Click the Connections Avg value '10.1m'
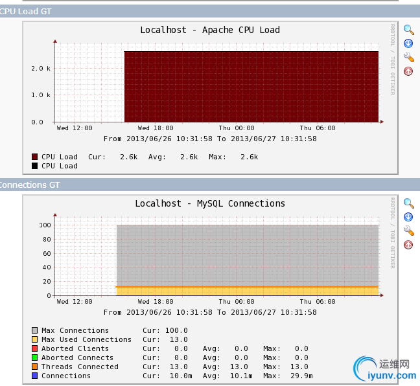Screen dimensions: 420x386 click(x=241, y=376)
